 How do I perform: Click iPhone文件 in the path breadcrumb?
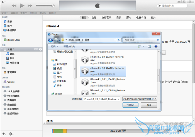point(74,40)
